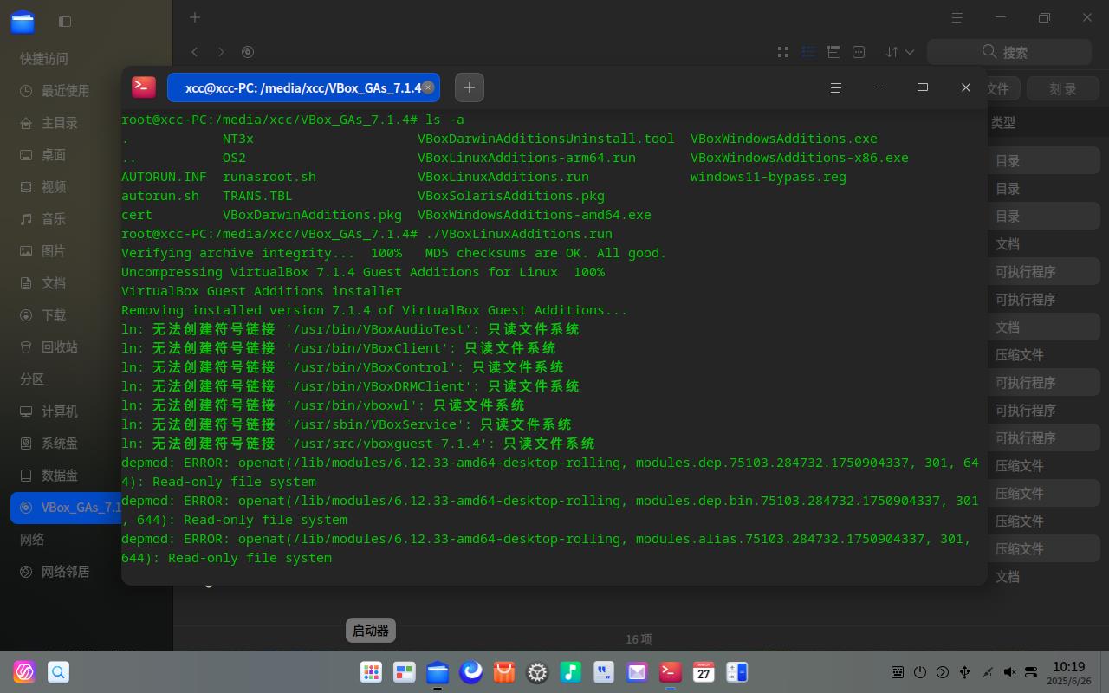Open the launcher in the dock
Viewport: 1109px width, 693px height.
pos(371,672)
